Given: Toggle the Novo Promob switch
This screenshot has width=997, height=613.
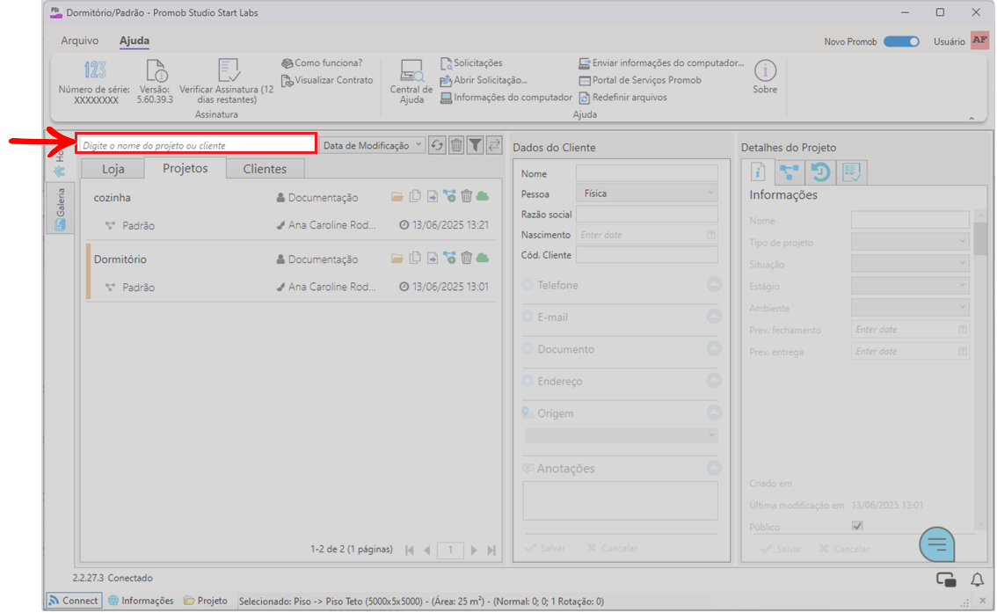Looking at the screenshot, I should (x=902, y=41).
